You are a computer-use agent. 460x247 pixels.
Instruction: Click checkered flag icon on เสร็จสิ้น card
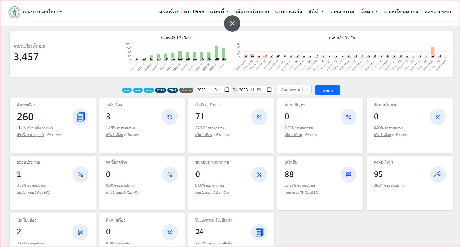point(348,175)
